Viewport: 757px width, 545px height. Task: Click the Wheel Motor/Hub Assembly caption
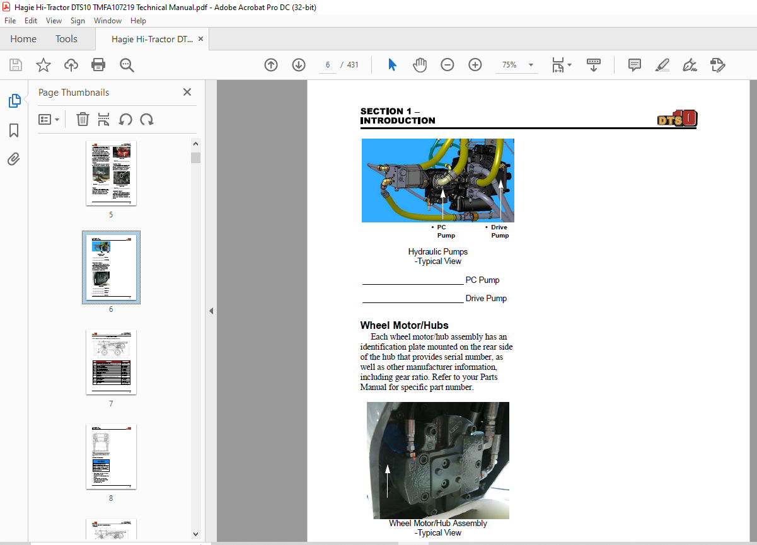tap(438, 528)
